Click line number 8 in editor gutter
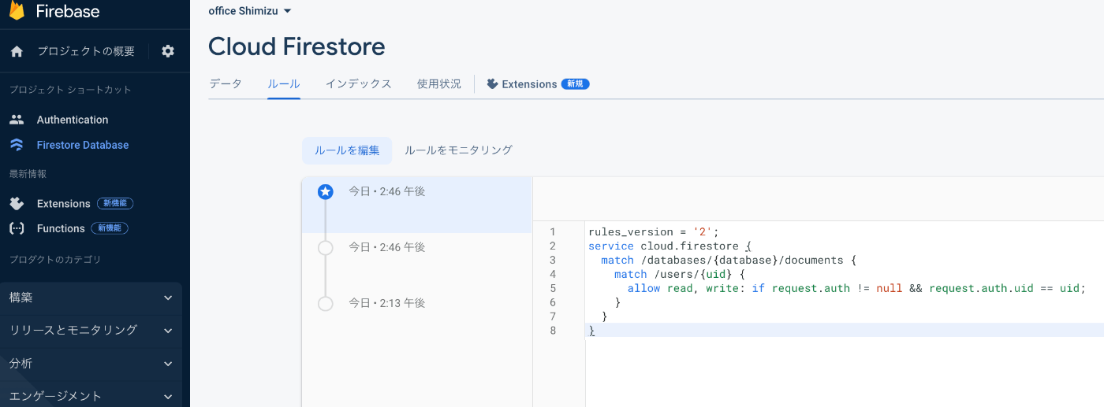1104x407 pixels. tap(553, 331)
